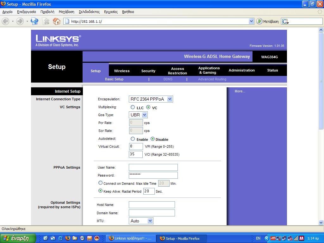Viewport: 324px width, 243px height.
Task: Click the Google search engine icon
Action: [x=285, y=21]
